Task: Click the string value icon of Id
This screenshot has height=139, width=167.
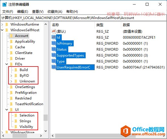Action: point(54,37)
